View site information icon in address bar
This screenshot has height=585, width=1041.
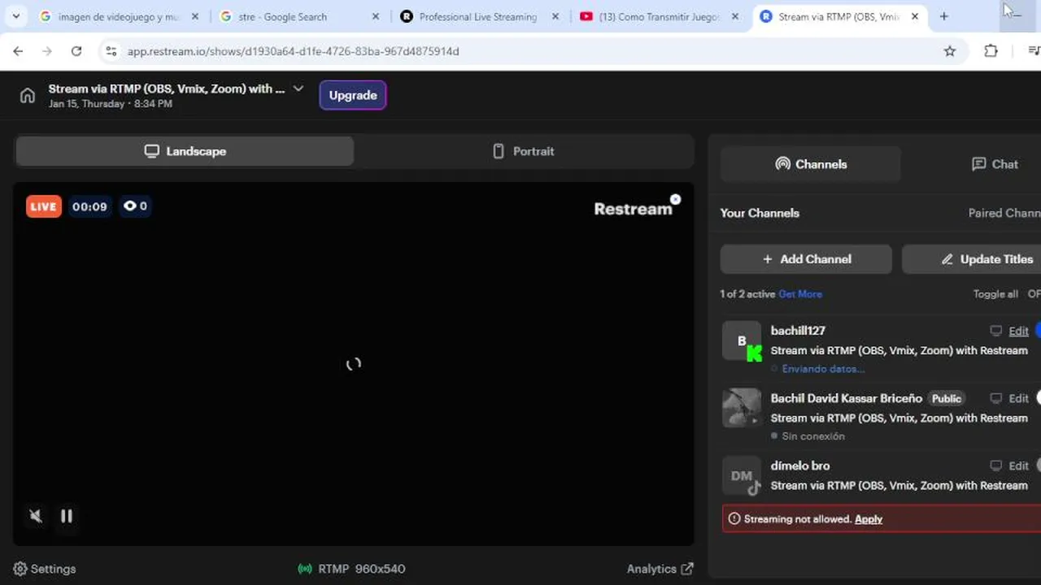[111, 51]
